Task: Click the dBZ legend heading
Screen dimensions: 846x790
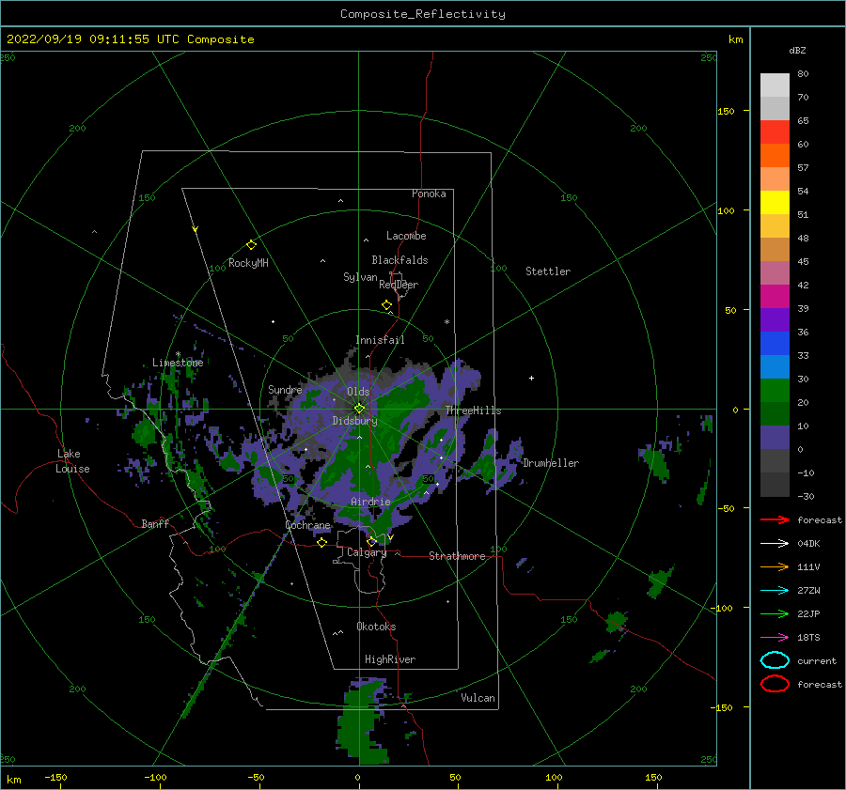Action: click(797, 50)
